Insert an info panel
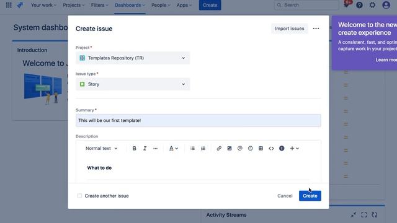Image resolution: width=397 pixels, height=223 pixels. (x=282, y=149)
